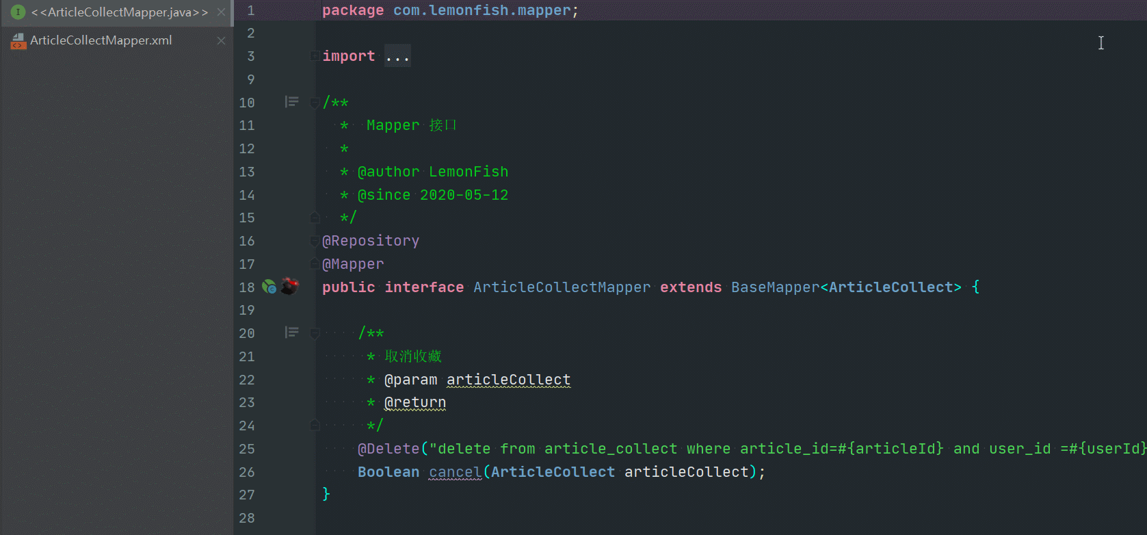Click the folded import ellipsis placeholder
1147x535 pixels.
397,56
